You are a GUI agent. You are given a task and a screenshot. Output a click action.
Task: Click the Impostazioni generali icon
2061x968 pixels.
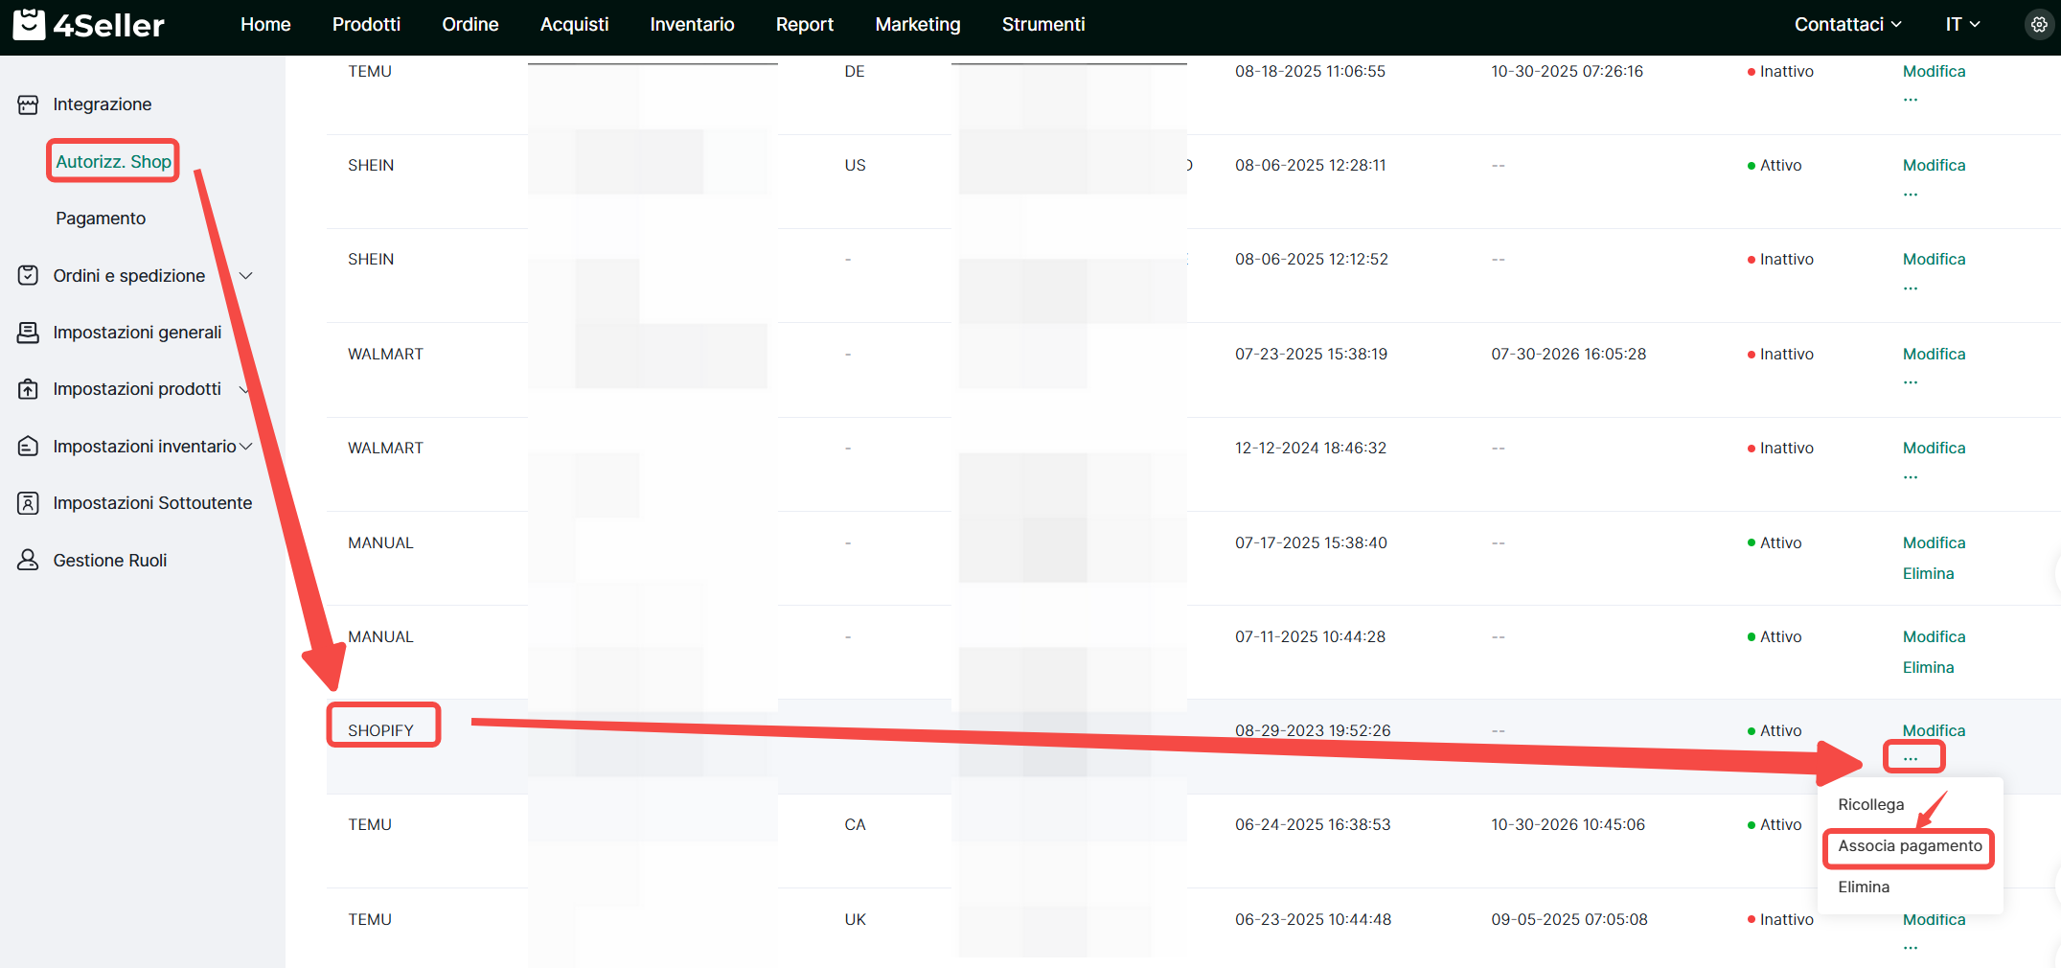[x=28, y=333]
